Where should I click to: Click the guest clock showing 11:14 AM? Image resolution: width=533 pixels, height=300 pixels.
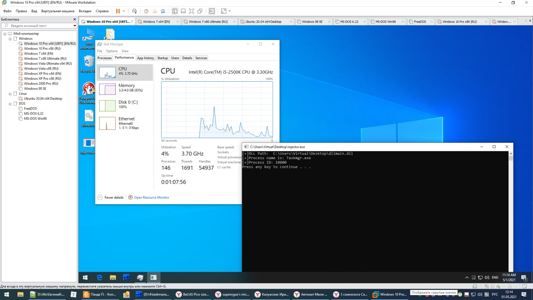point(509,277)
